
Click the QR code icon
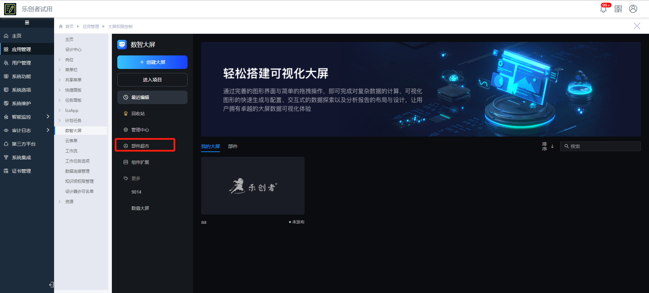pos(618,9)
